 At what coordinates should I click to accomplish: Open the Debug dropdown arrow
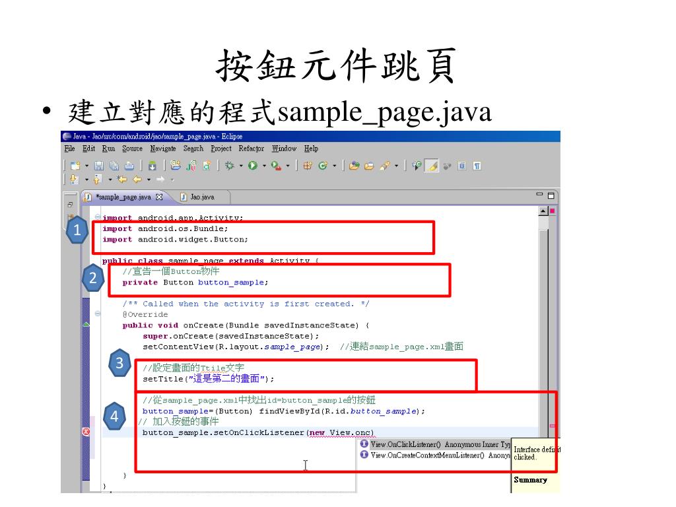coord(241,166)
